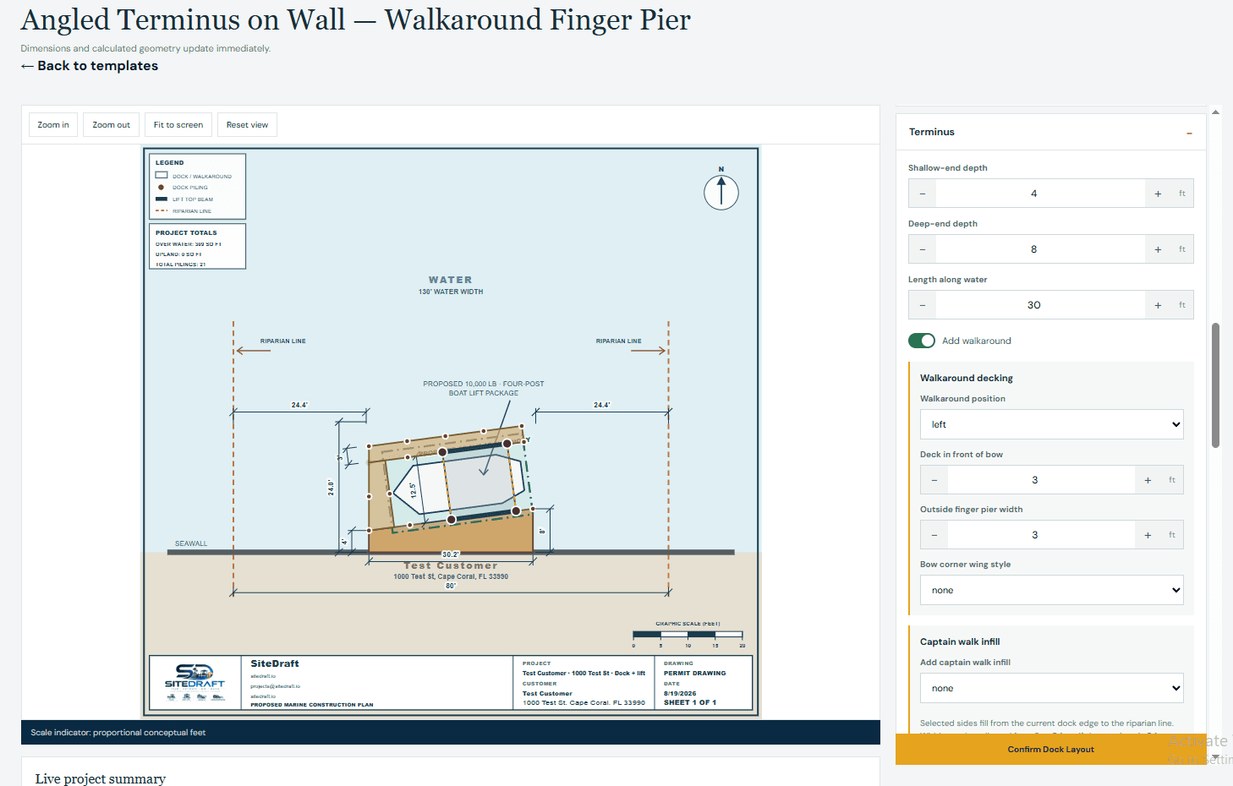This screenshot has height=786, width=1233.
Task: Decrease shallow-end depth with minus
Action: coord(923,194)
